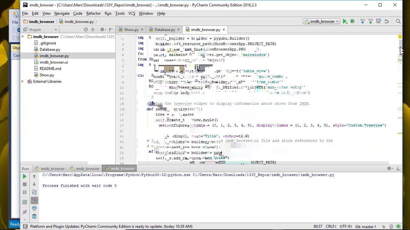The height and width of the screenshot is (230, 410).
Task: Open the UTF-8 encoding selector
Action: (x=346, y=226)
